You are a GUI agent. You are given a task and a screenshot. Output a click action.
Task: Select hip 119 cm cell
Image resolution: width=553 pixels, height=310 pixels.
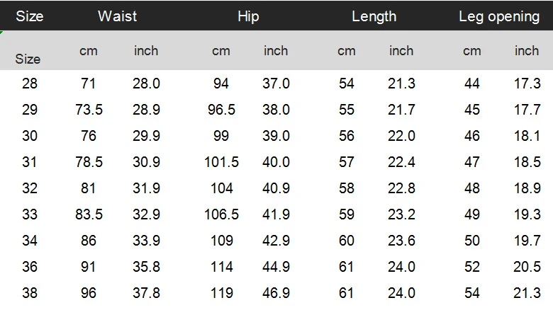(221, 293)
